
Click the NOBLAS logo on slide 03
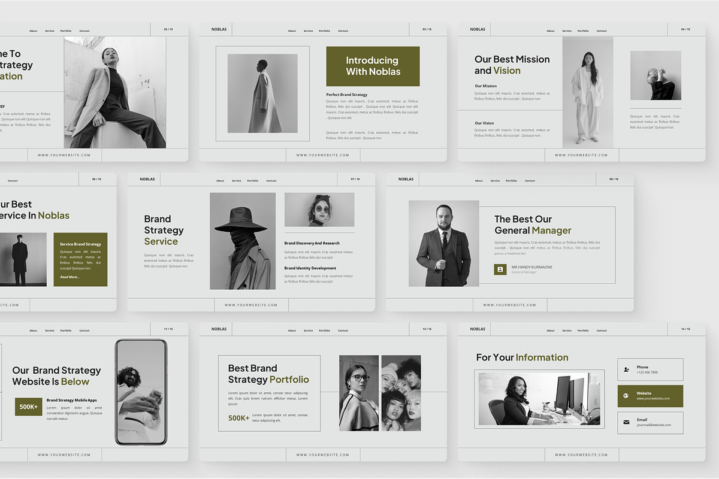pos(219,29)
